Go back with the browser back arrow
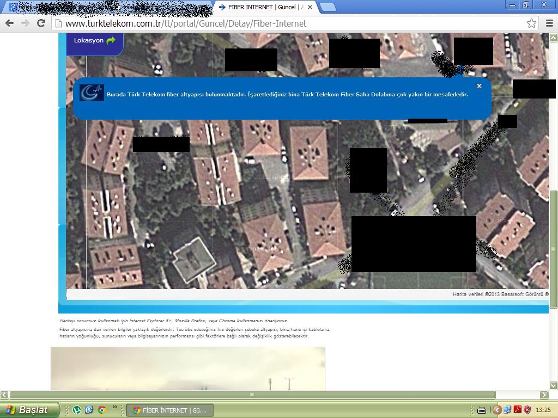 (10, 23)
